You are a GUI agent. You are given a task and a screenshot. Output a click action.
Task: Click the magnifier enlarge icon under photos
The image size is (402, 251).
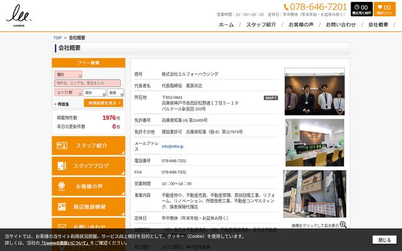pyautogui.click(x=343, y=225)
